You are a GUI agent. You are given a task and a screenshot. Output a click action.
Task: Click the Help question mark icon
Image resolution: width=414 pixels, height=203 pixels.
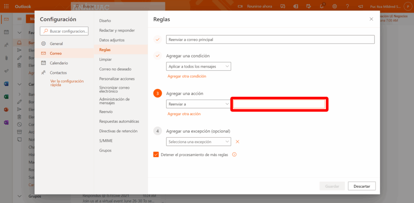click(x=347, y=6)
